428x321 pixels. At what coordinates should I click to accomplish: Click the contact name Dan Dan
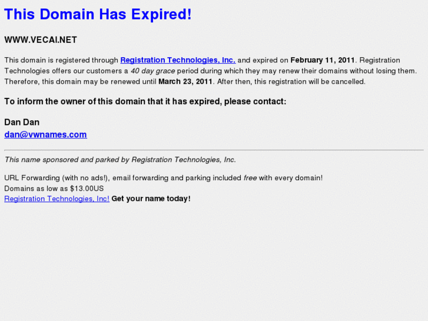click(x=22, y=122)
